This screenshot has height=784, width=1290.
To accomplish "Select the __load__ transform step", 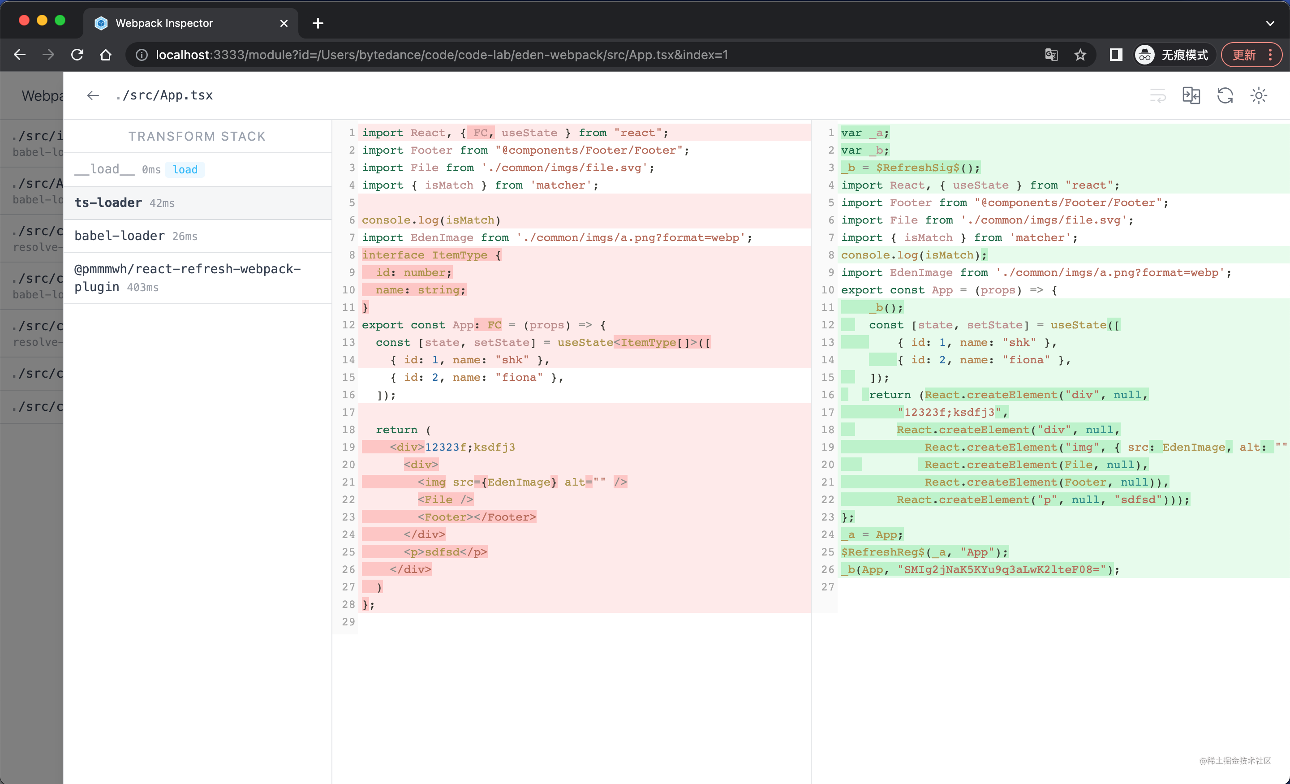I will [x=198, y=170].
